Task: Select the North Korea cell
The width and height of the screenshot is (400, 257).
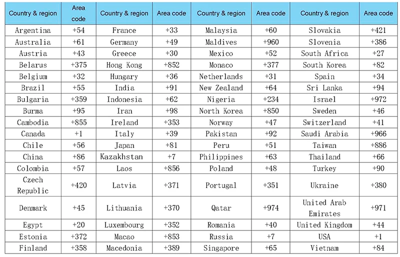Action: pos(221,111)
